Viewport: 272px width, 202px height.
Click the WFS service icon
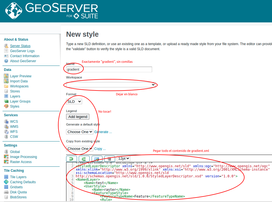(x=6, y=132)
